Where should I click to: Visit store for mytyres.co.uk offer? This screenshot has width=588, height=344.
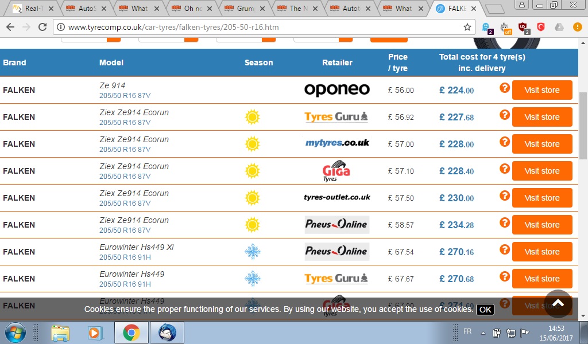click(x=542, y=144)
